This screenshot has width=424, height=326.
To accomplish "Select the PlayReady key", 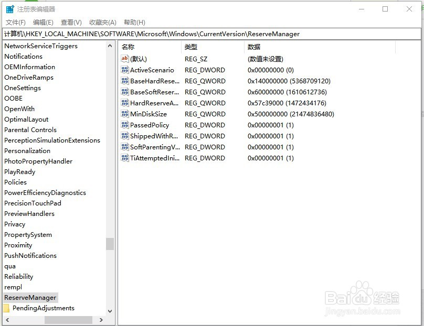I will tap(19, 172).
